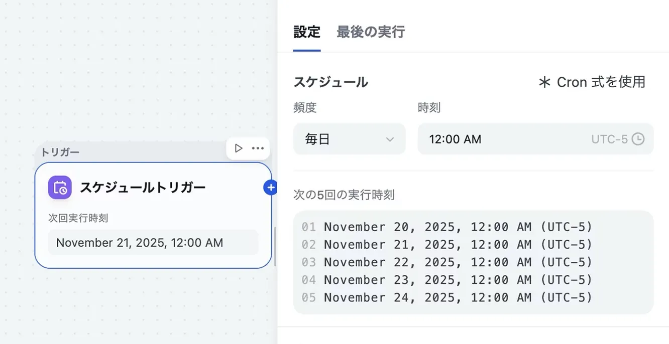Switch to the 最後の実行 tab
Image resolution: width=669 pixels, height=344 pixels.
[370, 32]
